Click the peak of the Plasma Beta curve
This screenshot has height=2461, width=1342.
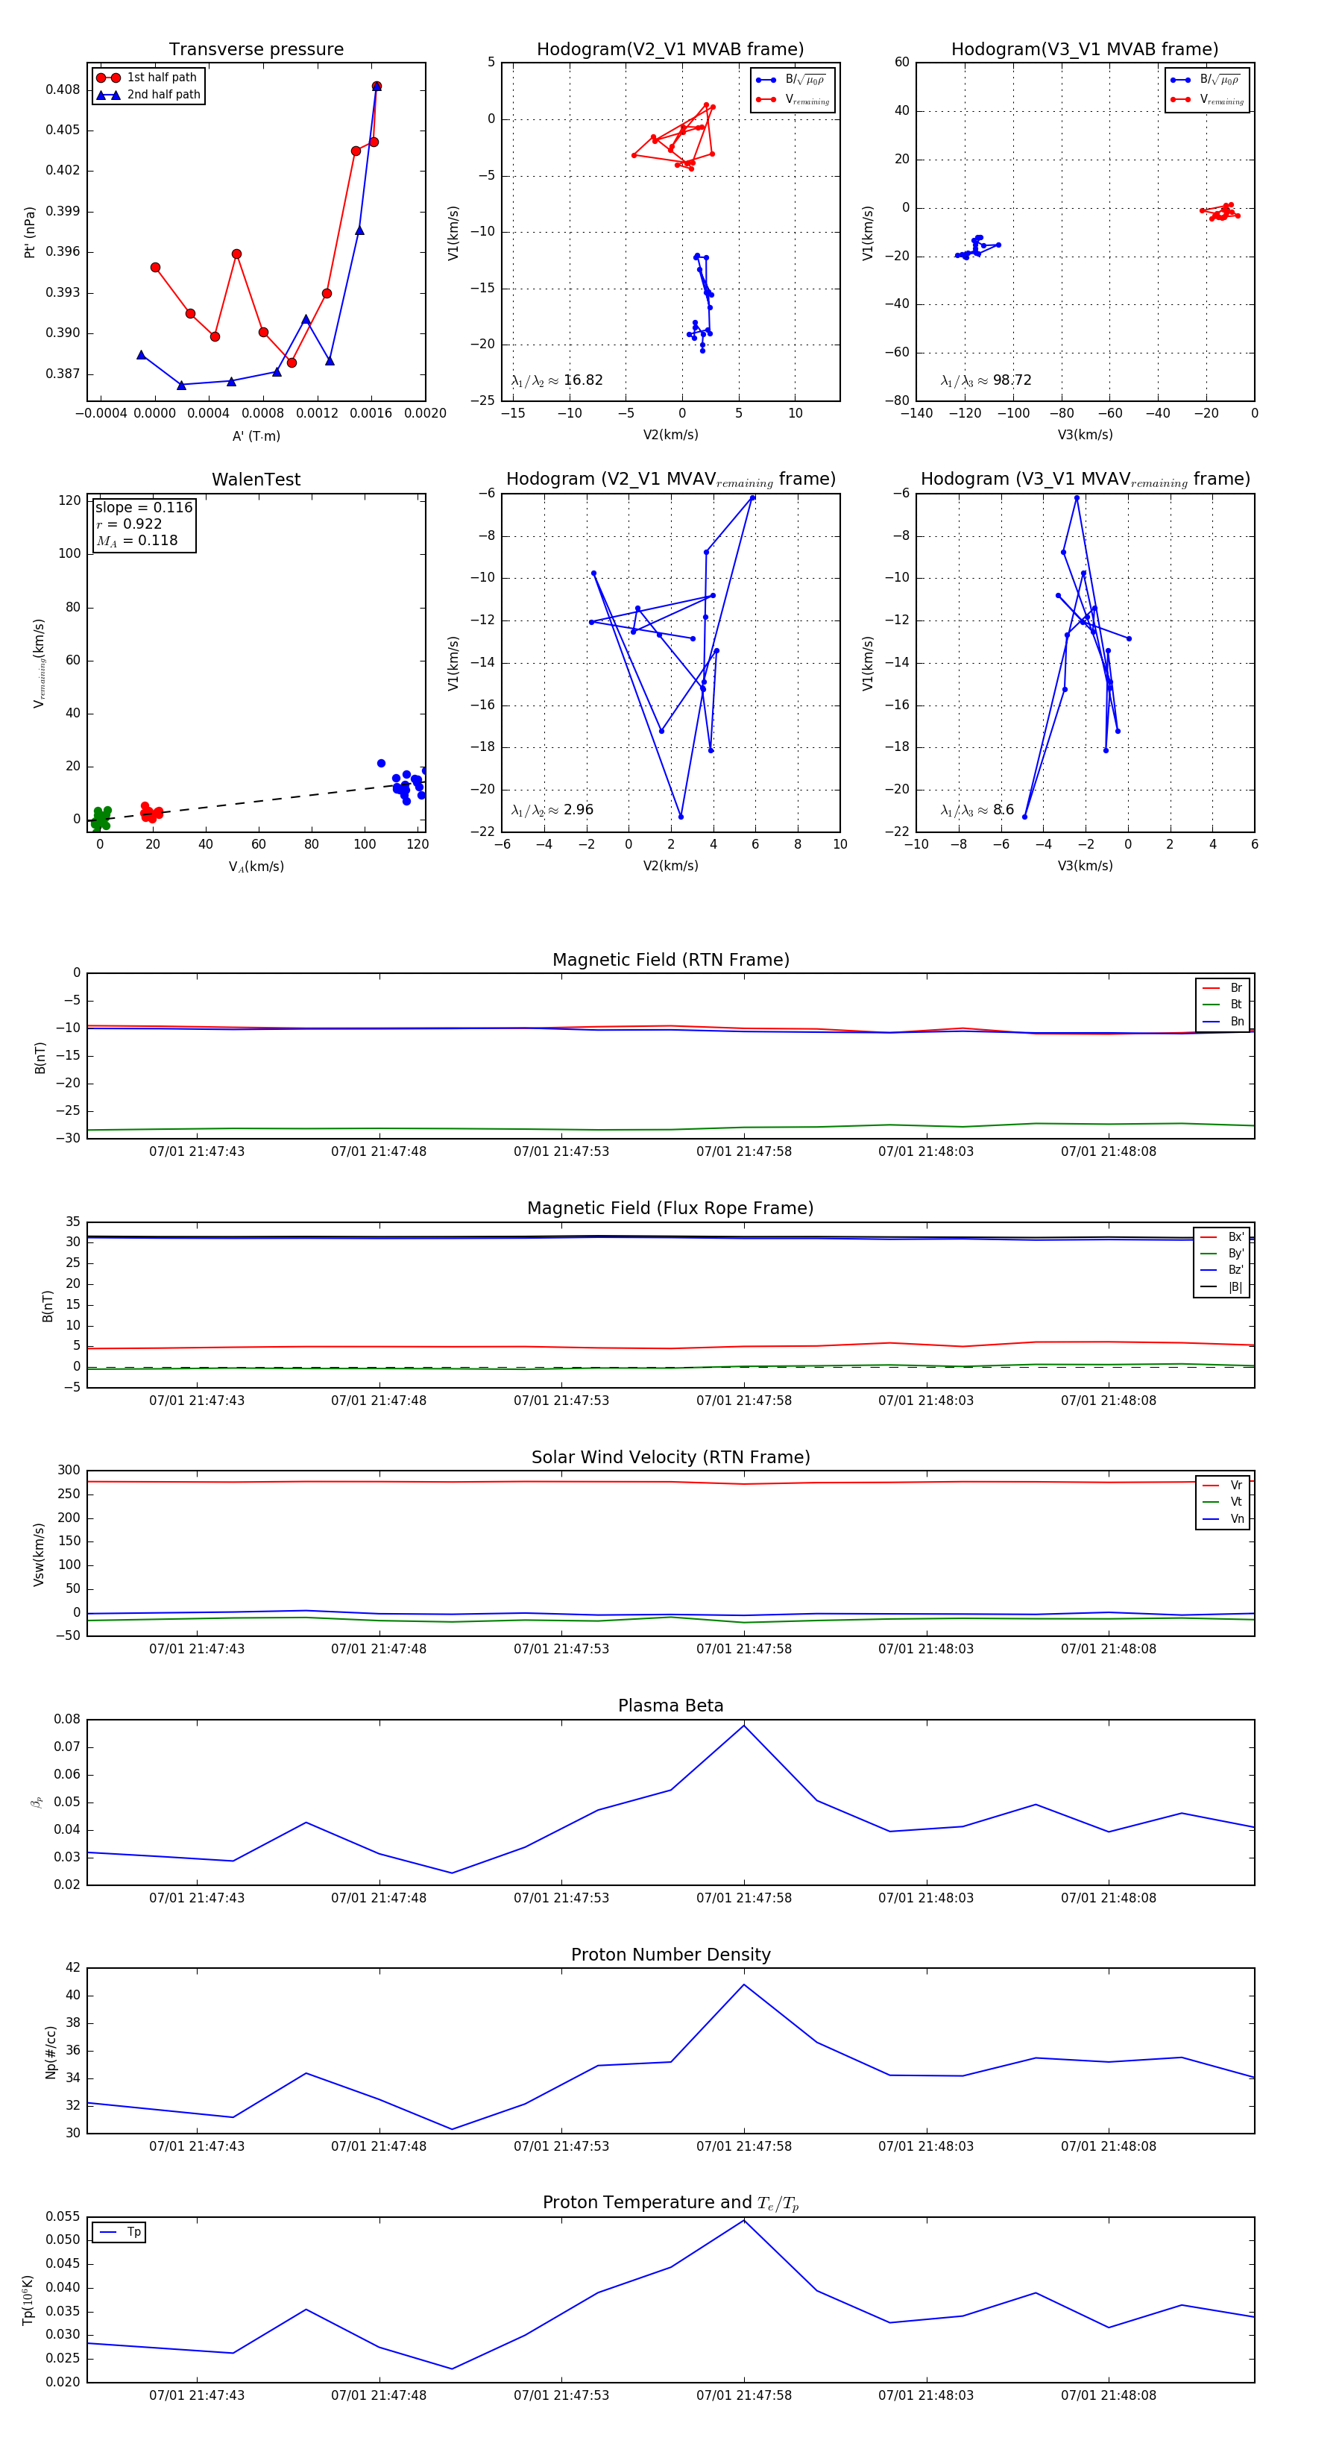744,1726
